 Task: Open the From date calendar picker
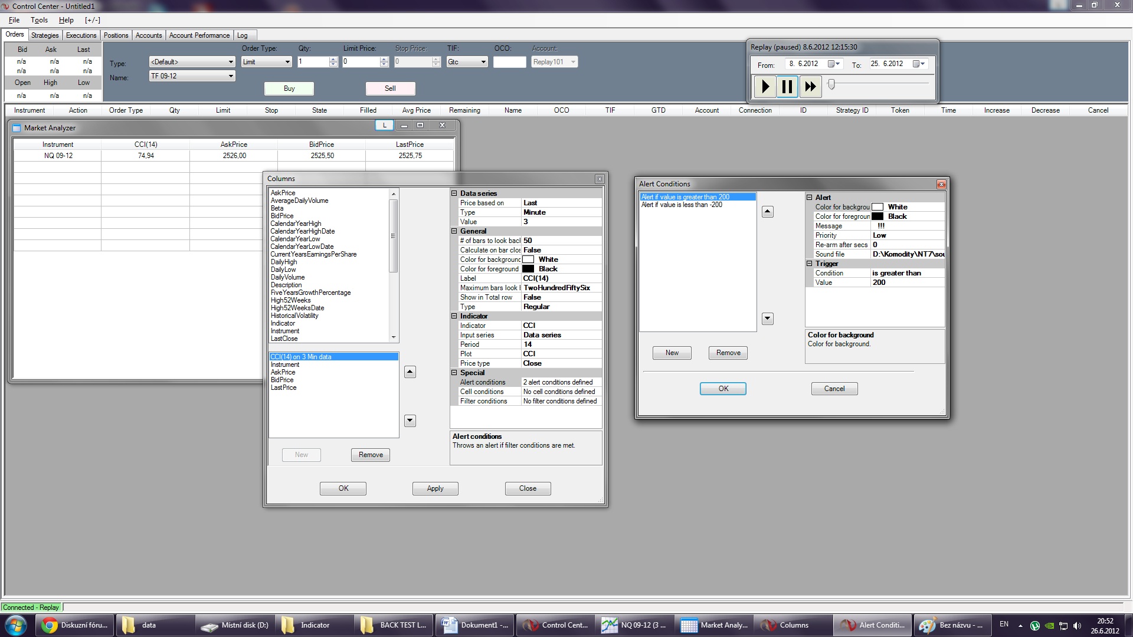click(834, 64)
